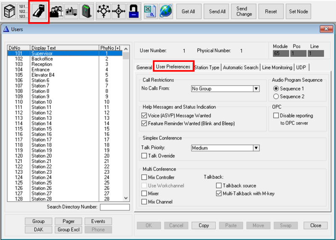
Task: Click the user list scroll up arrow
Action: coord(126,49)
